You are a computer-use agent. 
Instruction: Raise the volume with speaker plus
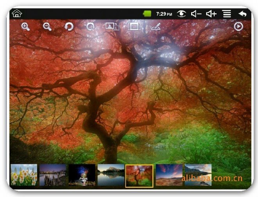pos(211,14)
